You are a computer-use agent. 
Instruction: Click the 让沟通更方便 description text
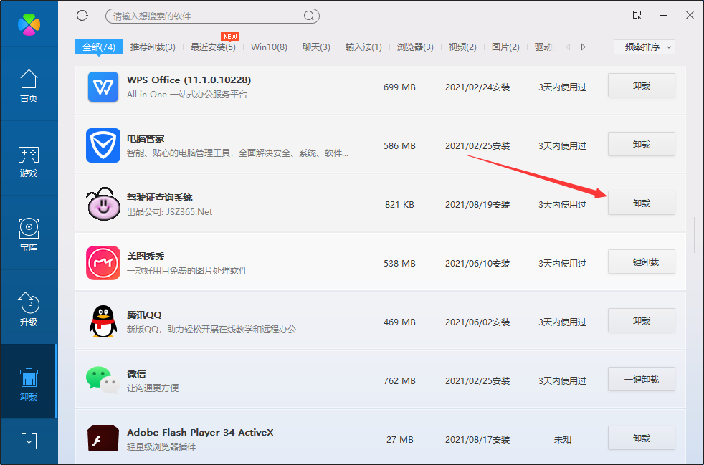(x=153, y=388)
